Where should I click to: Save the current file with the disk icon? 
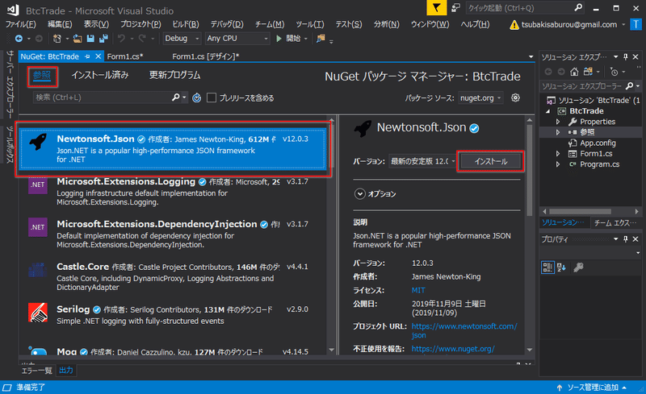tap(90, 38)
